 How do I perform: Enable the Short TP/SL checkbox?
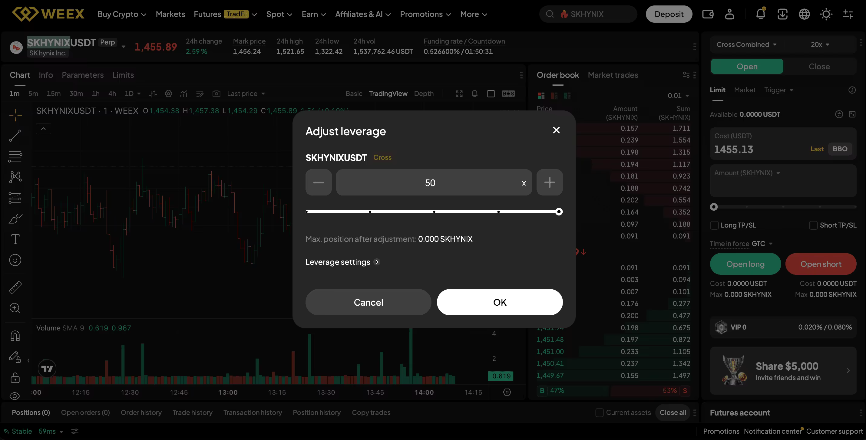coord(813,225)
